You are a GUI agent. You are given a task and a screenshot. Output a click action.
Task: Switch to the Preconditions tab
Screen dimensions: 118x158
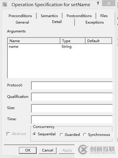tap(20, 16)
